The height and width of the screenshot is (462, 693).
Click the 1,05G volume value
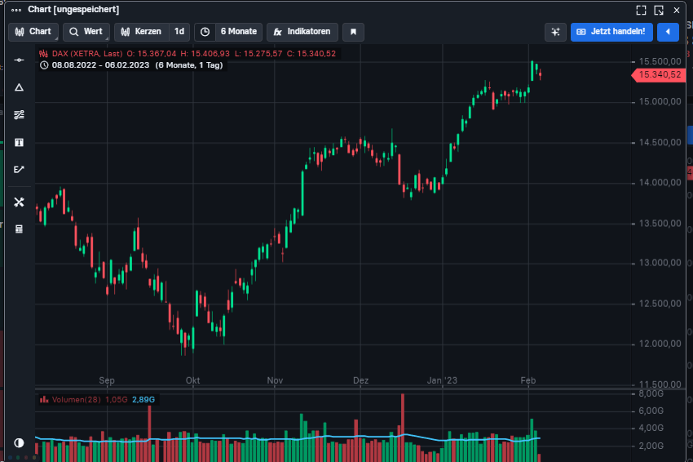[117, 400]
